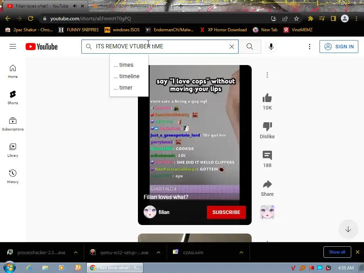
Task: Share the Short
Action: click(x=267, y=184)
